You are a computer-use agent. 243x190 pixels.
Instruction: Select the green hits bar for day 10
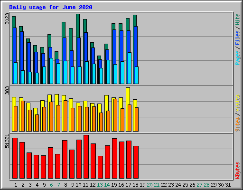tap(78, 26)
